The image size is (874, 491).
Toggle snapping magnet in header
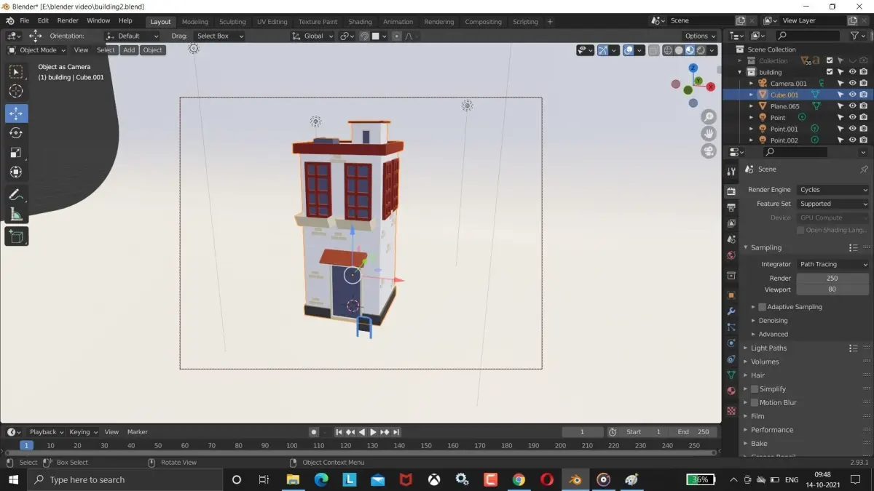[x=364, y=36]
